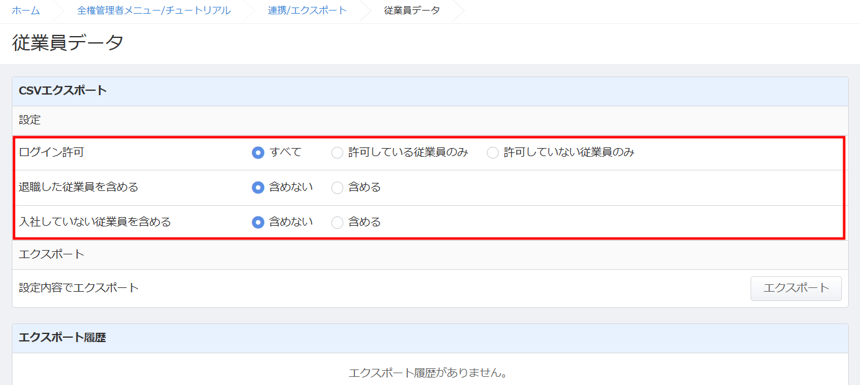Click the 設定内容でエクスポート text

click(78, 288)
